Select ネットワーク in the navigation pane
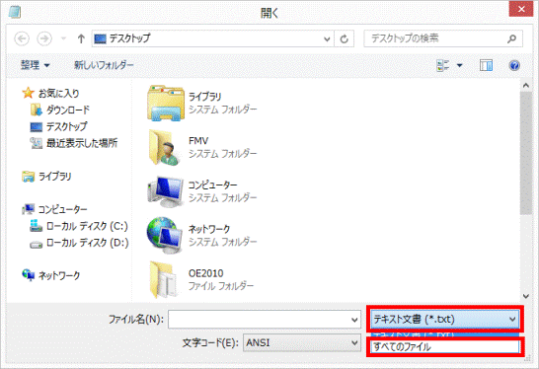 tap(59, 275)
